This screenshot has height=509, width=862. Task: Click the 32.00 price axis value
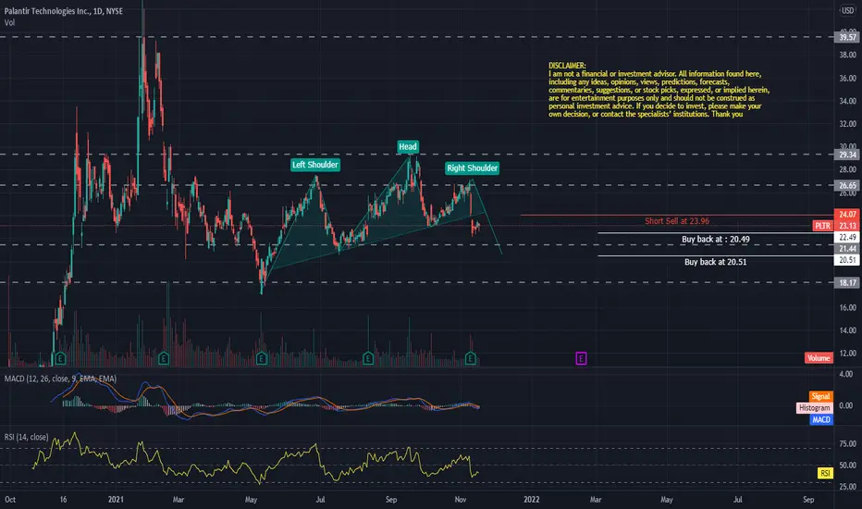tap(847, 124)
